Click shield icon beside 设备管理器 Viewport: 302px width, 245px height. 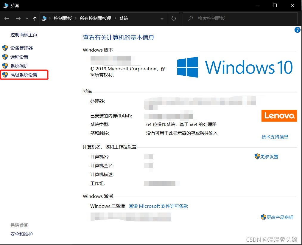tap(5, 48)
